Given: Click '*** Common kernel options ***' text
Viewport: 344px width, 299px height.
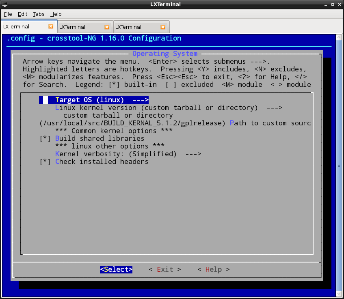Looking at the screenshot, I should pyautogui.click(x=114, y=131).
